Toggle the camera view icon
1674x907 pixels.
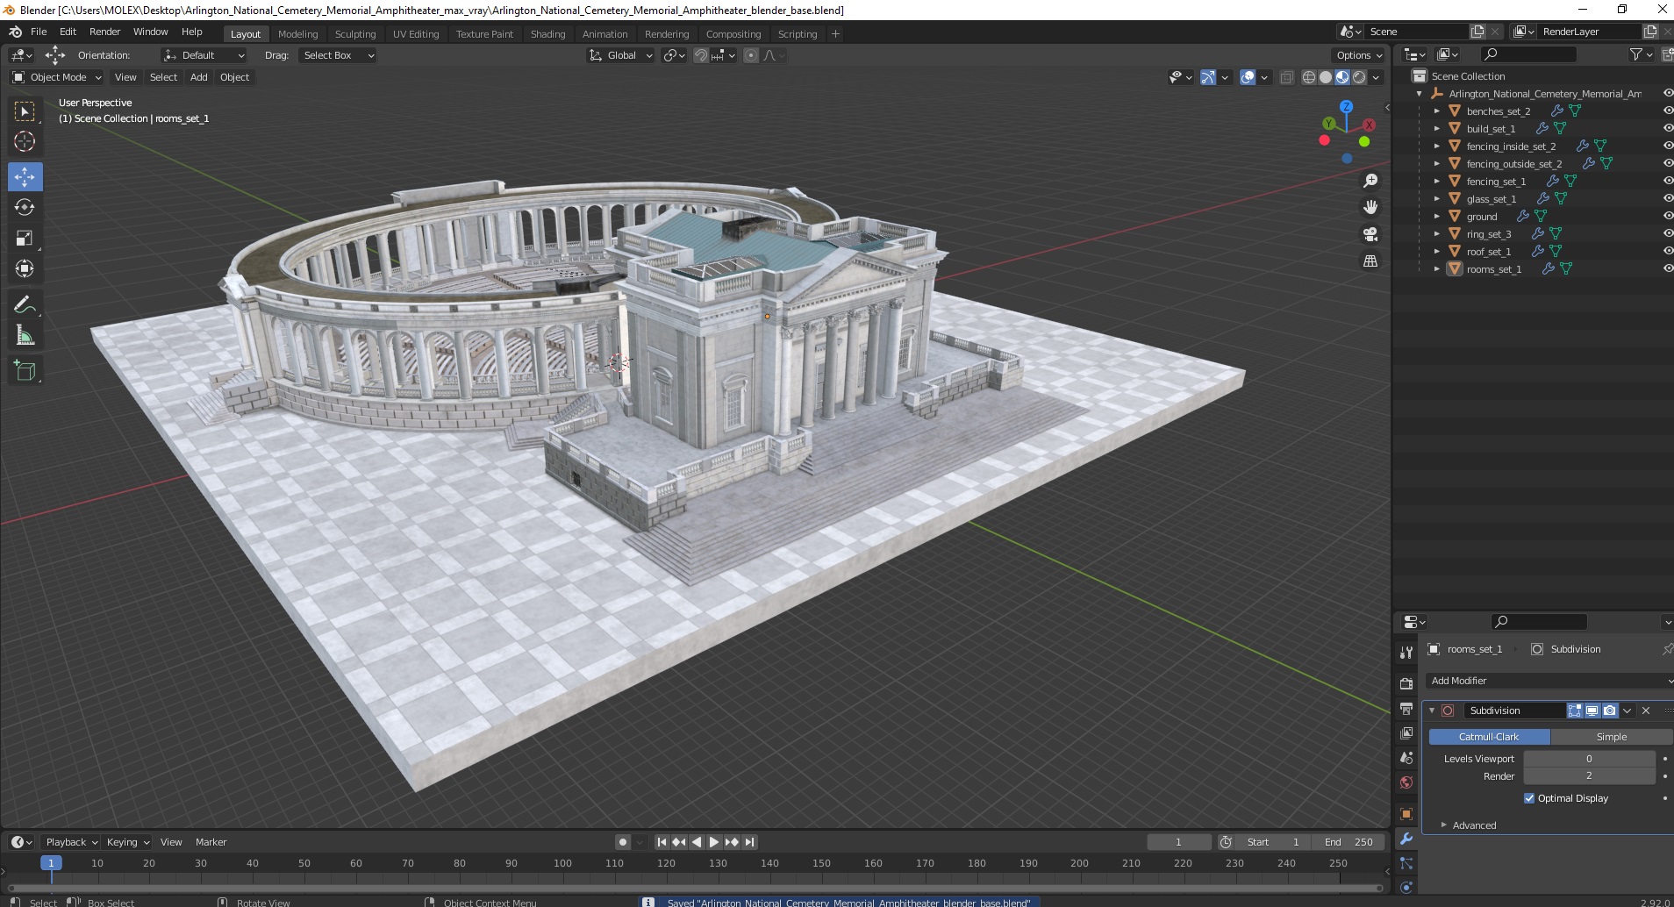tap(1370, 234)
